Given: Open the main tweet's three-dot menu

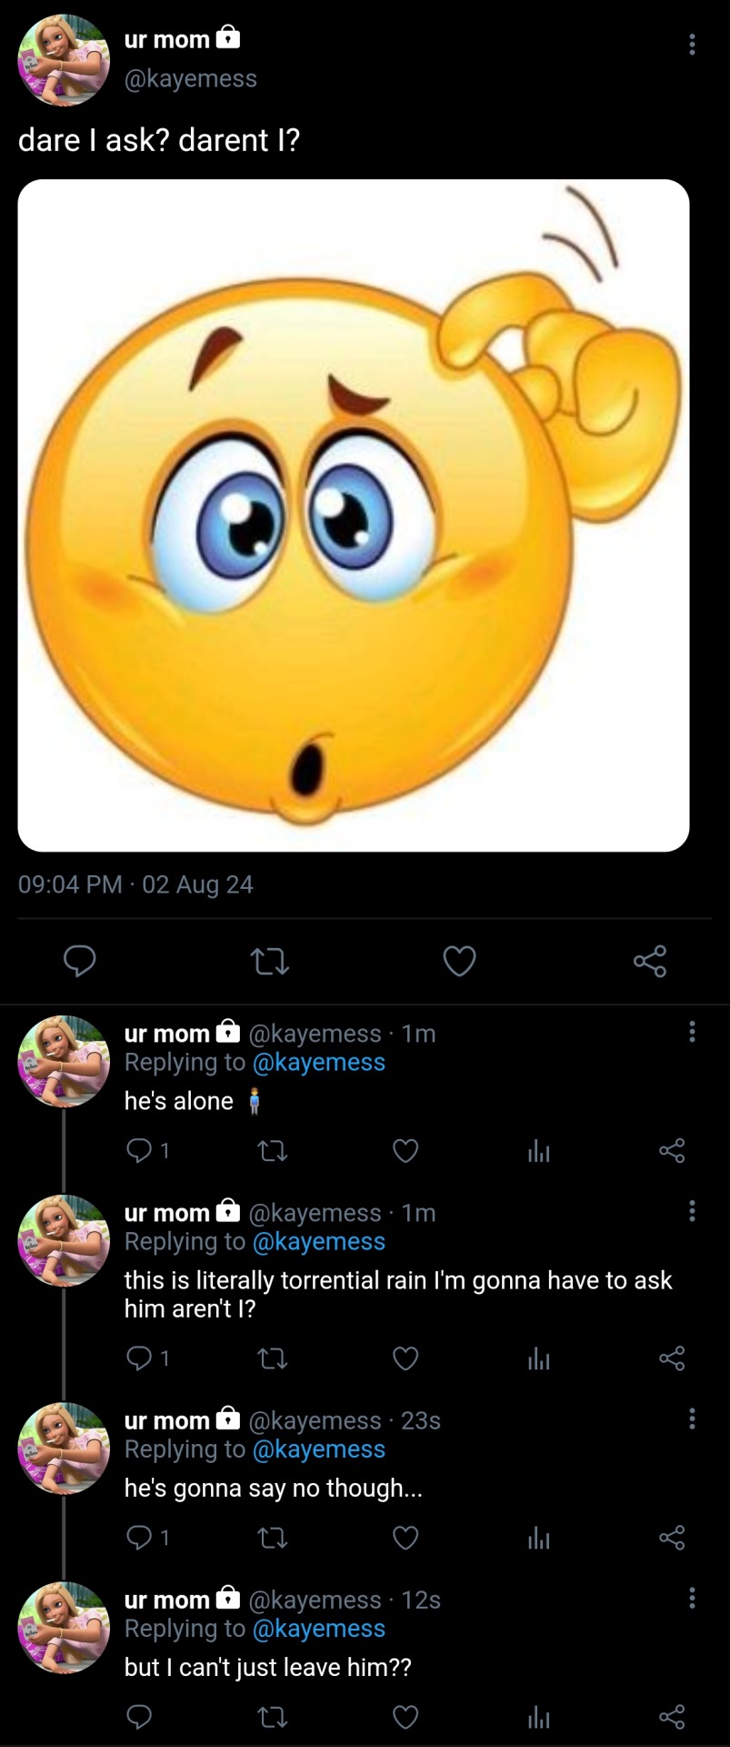Looking at the screenshot, I should click(x=692, y=45).
